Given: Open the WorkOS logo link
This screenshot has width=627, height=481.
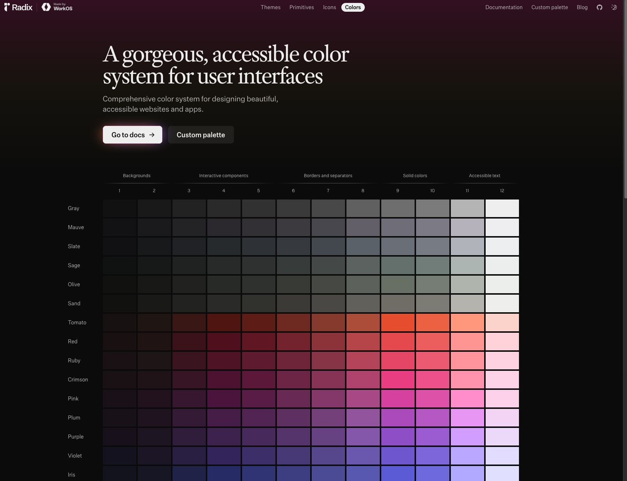Looking at the screenshot, I should [x=57, y=7].
